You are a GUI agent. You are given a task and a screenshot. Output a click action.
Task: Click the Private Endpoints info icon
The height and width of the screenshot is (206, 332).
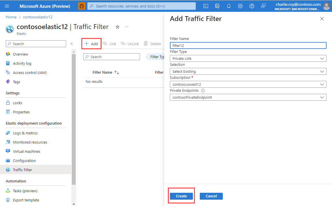pyautogui.click(x=203, y=91)
